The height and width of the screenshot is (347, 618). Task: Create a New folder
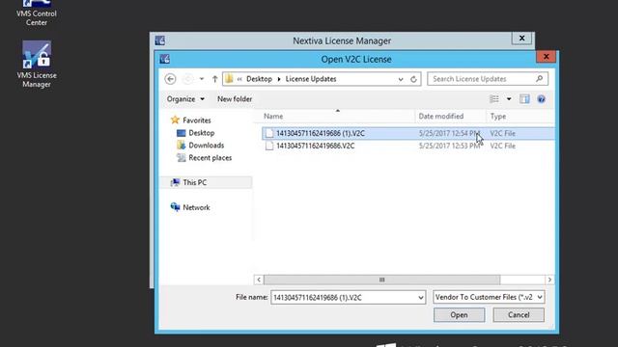pos(235,99)
